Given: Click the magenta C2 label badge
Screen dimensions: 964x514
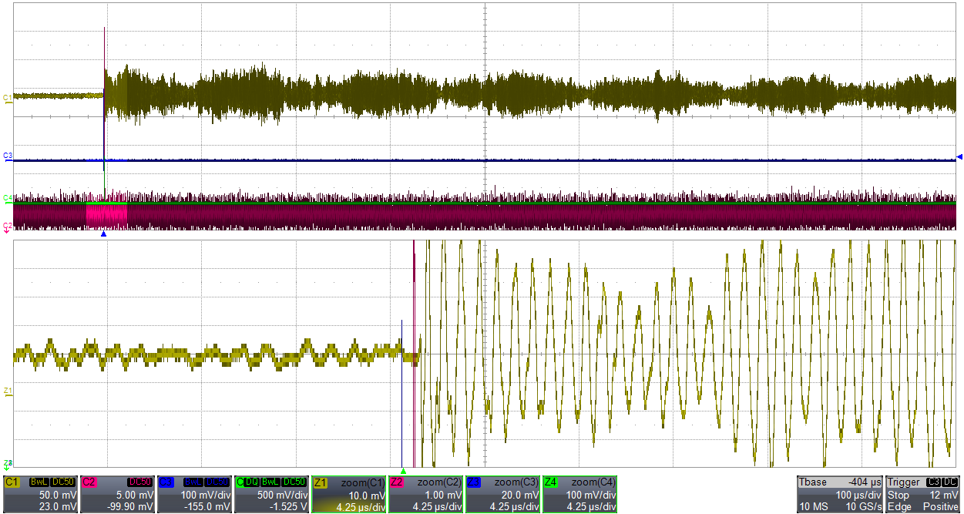Looking at the screenshot, I should [x=89, y=482].
